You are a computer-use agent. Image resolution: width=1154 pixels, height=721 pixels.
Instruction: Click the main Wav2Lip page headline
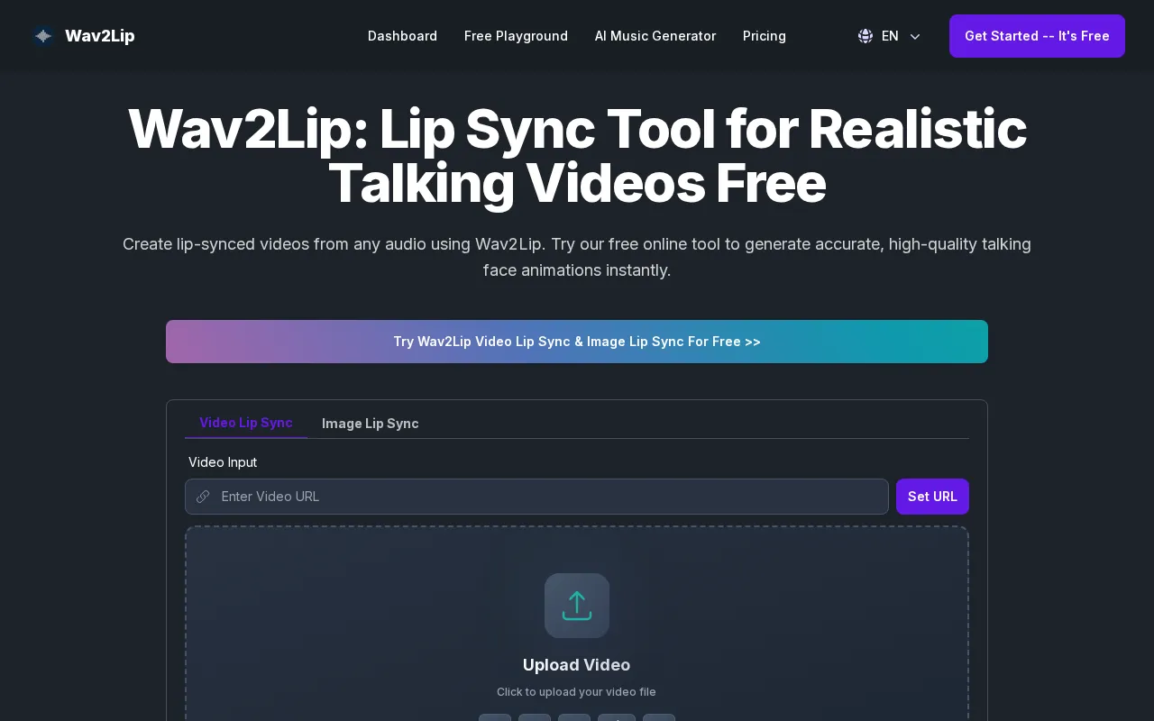(x=577, y=155)
